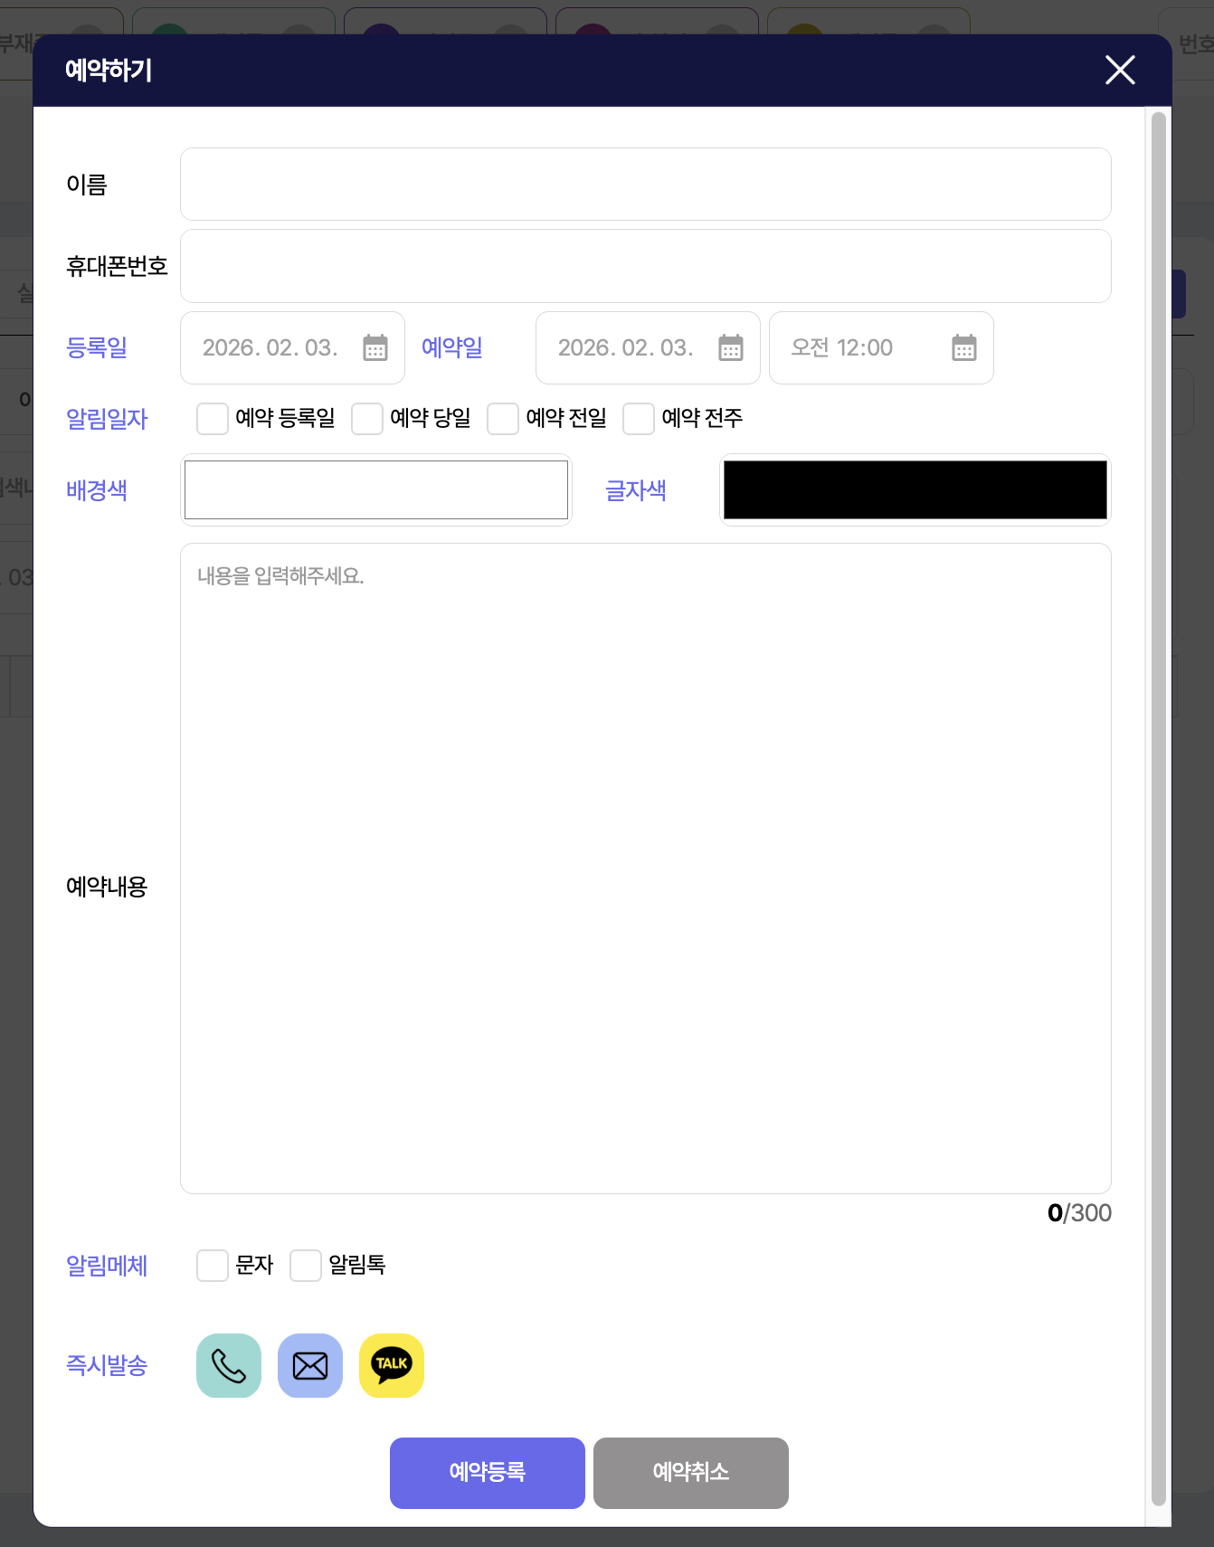The image size is (1214, 1547).
Task: Open the white 배경색 color picker
Action: [x=376, y=490]
